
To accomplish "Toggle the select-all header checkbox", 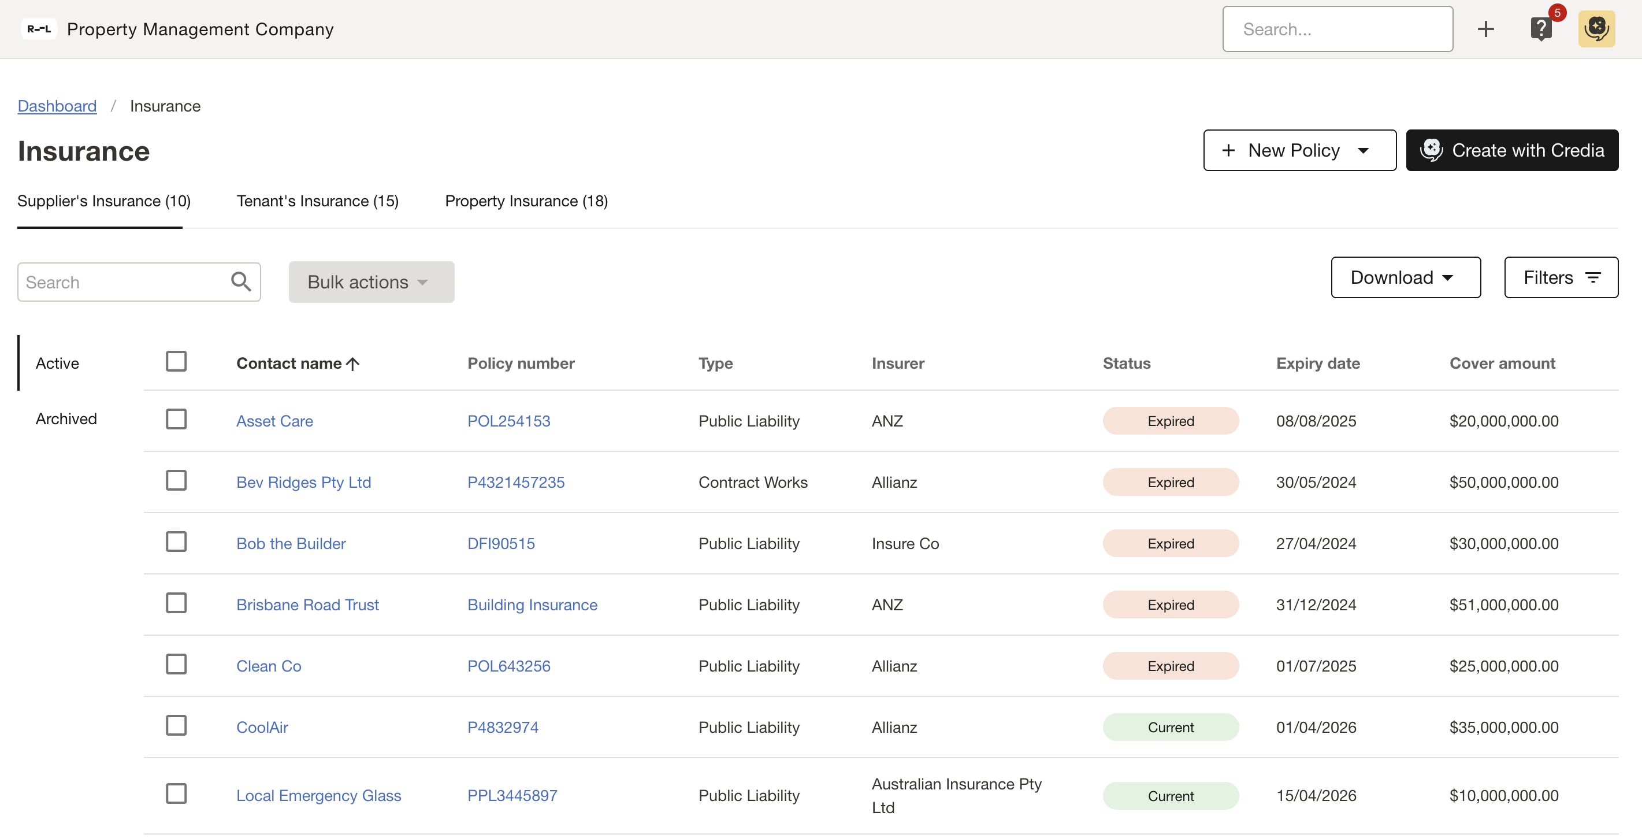I will pyautogui.click(x=176, y=362).
